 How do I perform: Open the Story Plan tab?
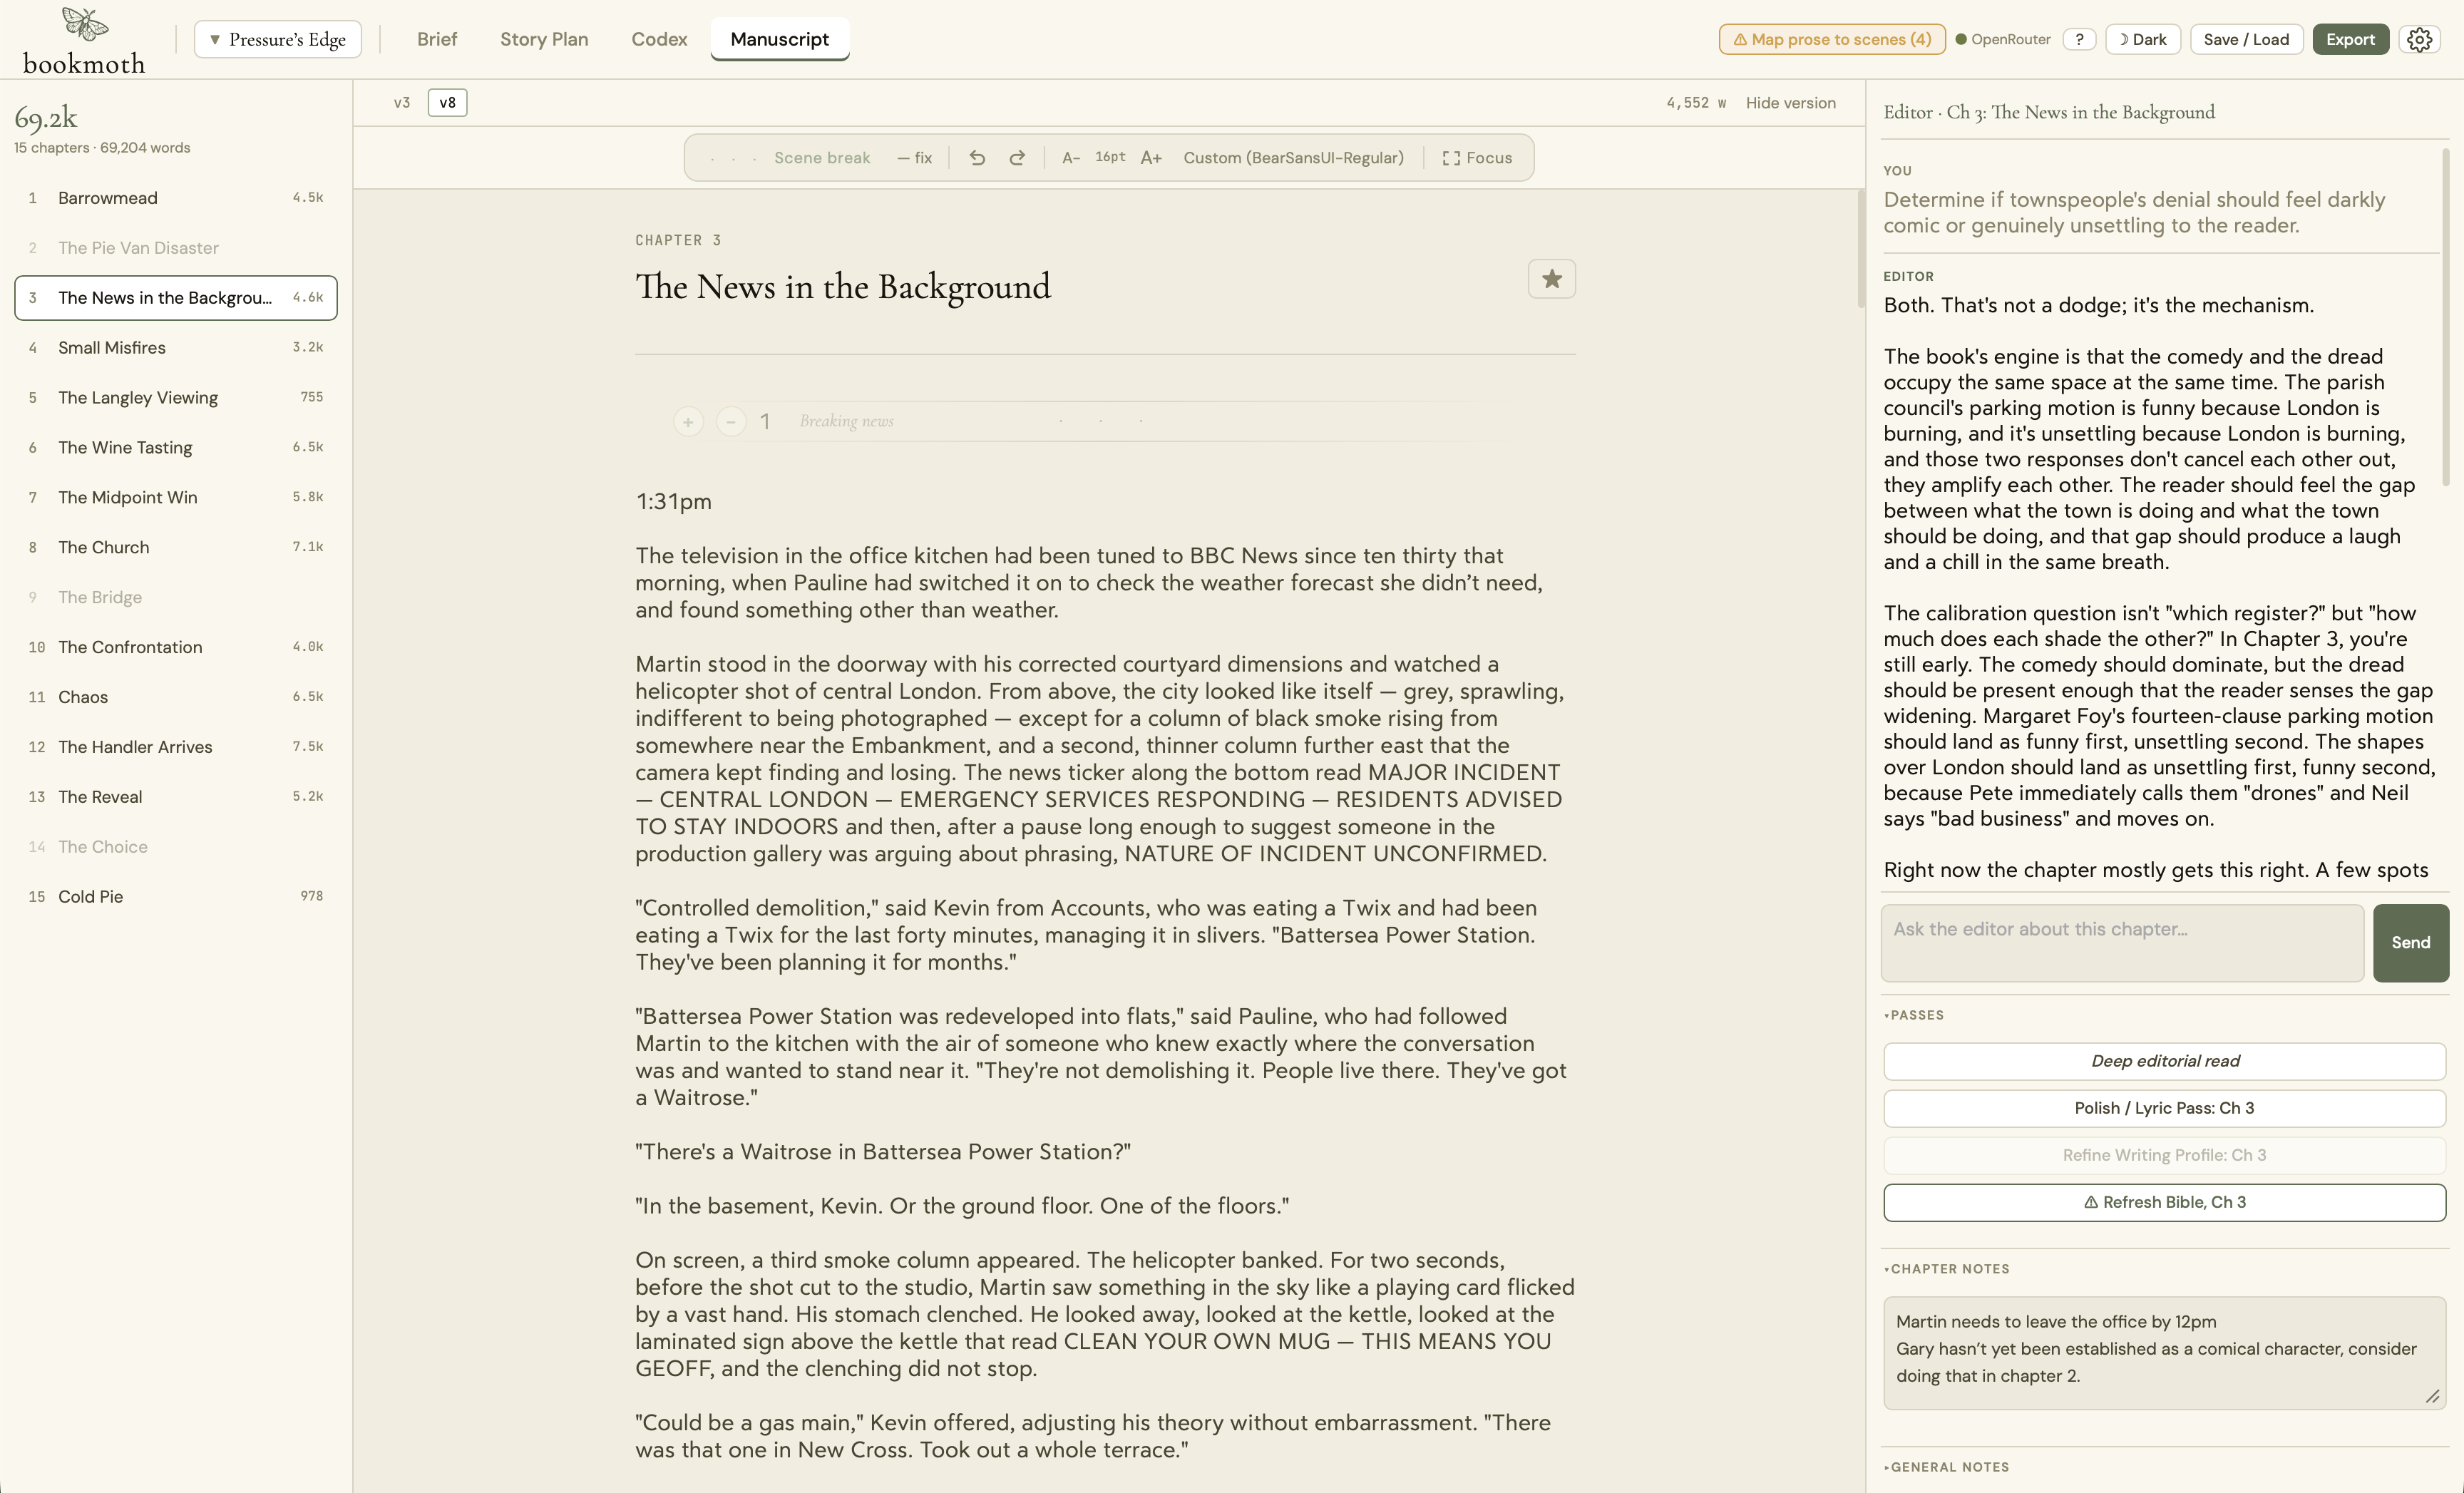pyautogui.click(x=544, y=39)
